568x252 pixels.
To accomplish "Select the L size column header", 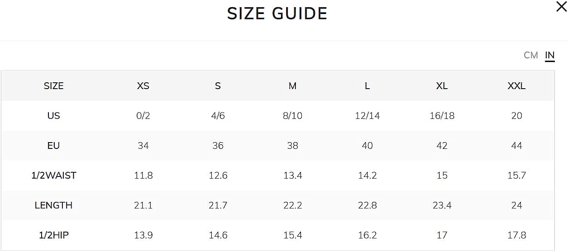I will [x=367, y=86].
